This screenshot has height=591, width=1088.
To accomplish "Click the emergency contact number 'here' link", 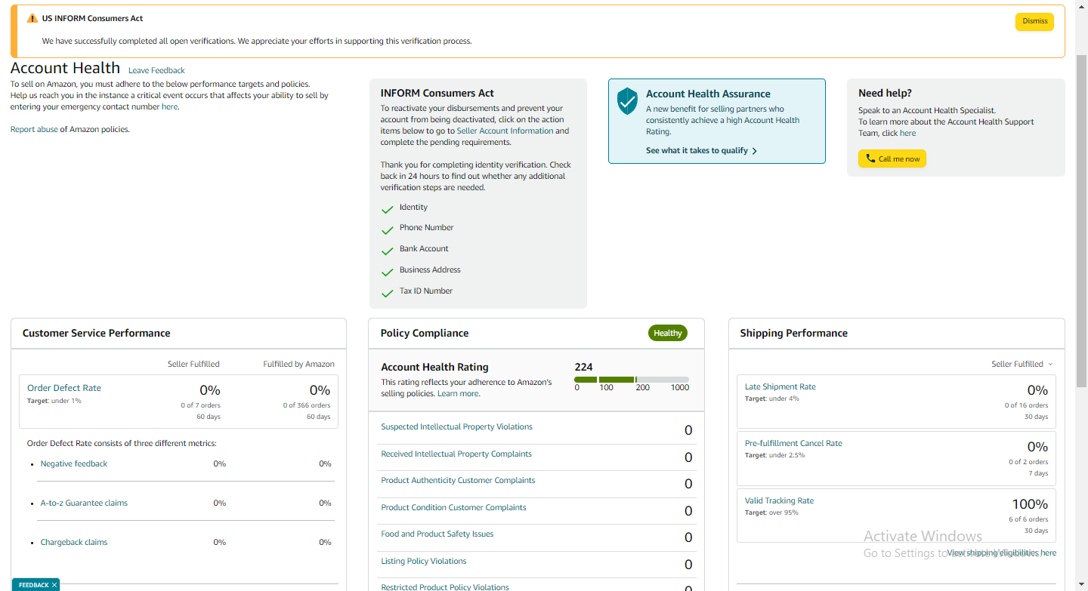I will click(x=169, y=106).
